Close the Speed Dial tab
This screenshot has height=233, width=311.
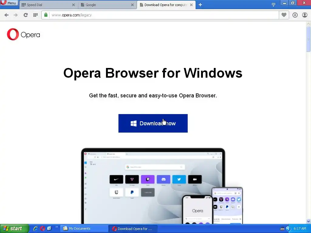coord(73,5)
